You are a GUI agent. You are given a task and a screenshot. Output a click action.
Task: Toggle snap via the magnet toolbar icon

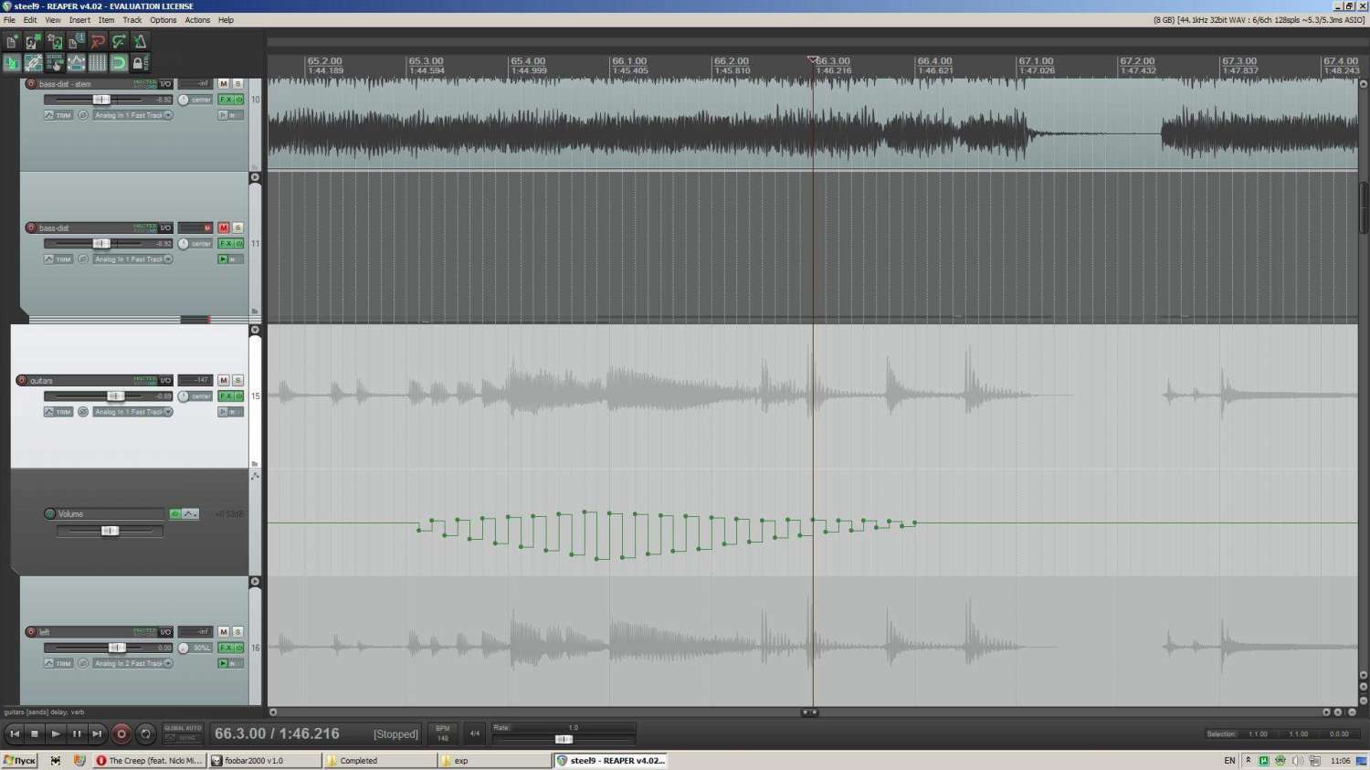119,63
